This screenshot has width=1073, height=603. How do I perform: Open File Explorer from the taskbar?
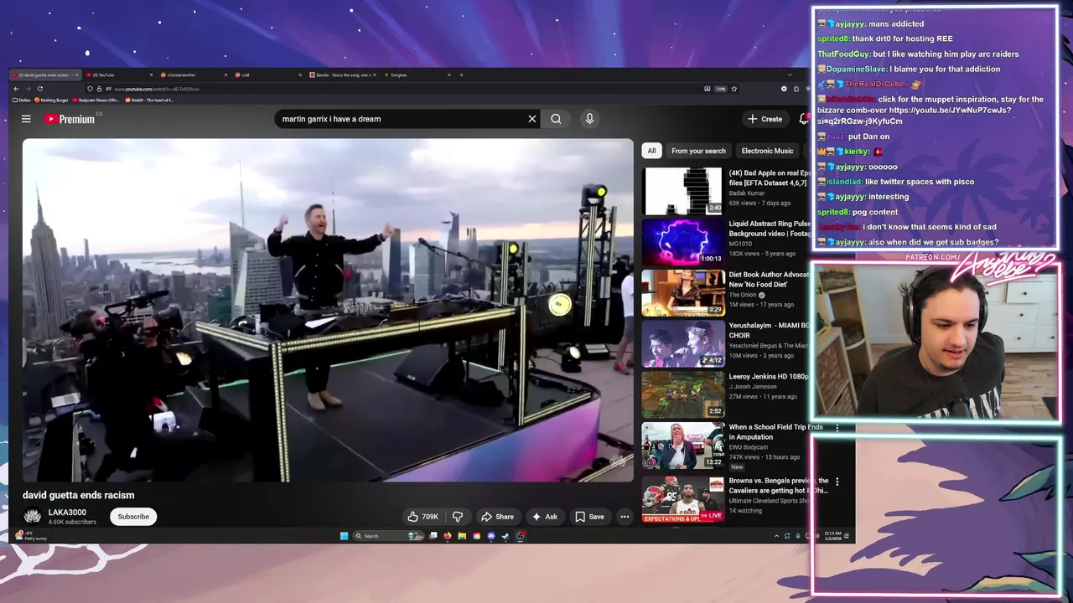pyautogui.click(x=462, y=536)
